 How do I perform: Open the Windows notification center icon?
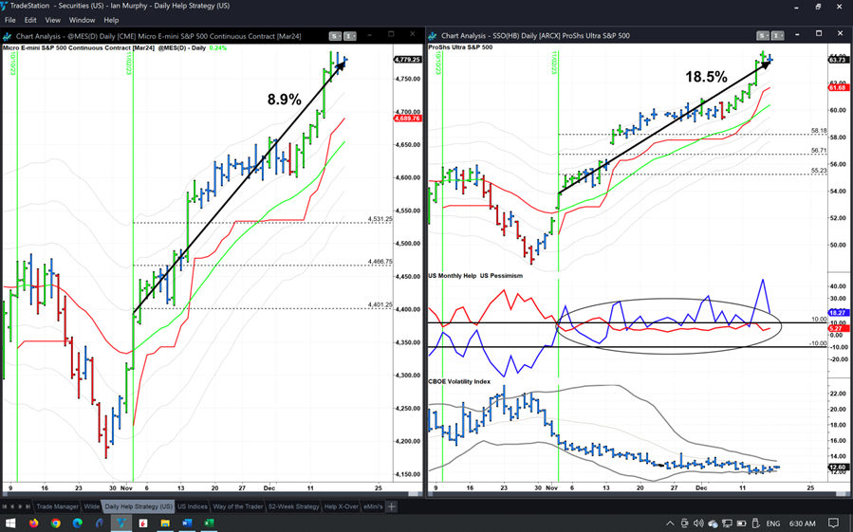[834, 523]
